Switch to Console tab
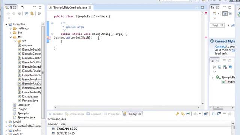 (x=94, y=114)
